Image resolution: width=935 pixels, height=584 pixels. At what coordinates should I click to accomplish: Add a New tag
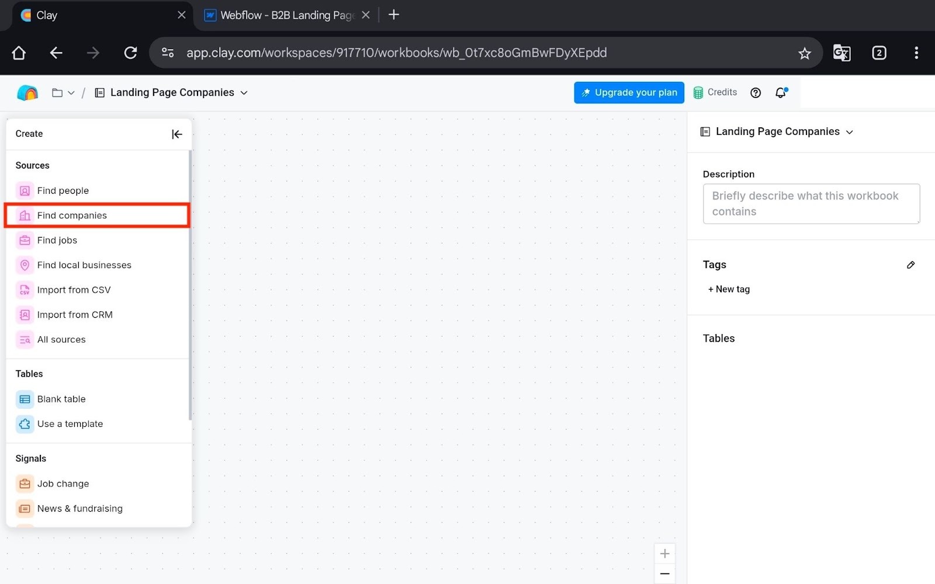click(x=729, y=289)
